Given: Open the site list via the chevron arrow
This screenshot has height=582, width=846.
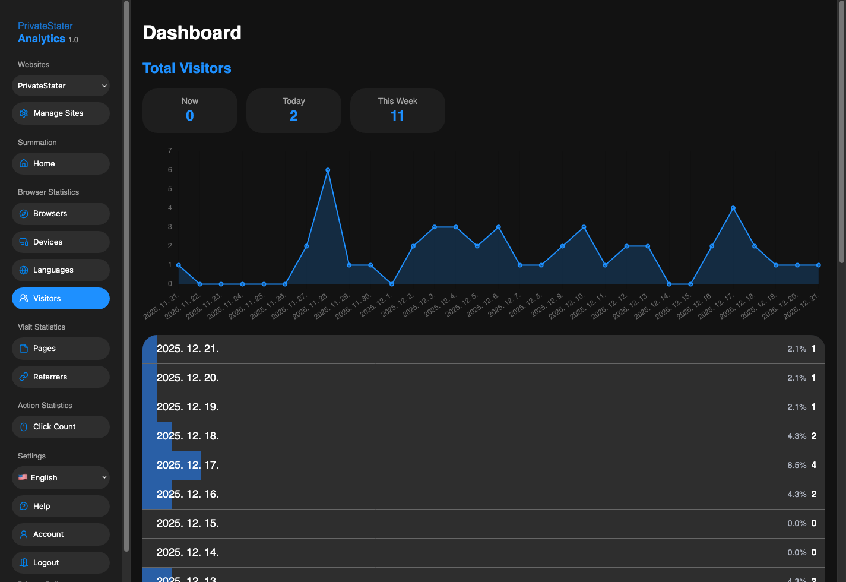Looking at the screenshot, I should 103,86.
